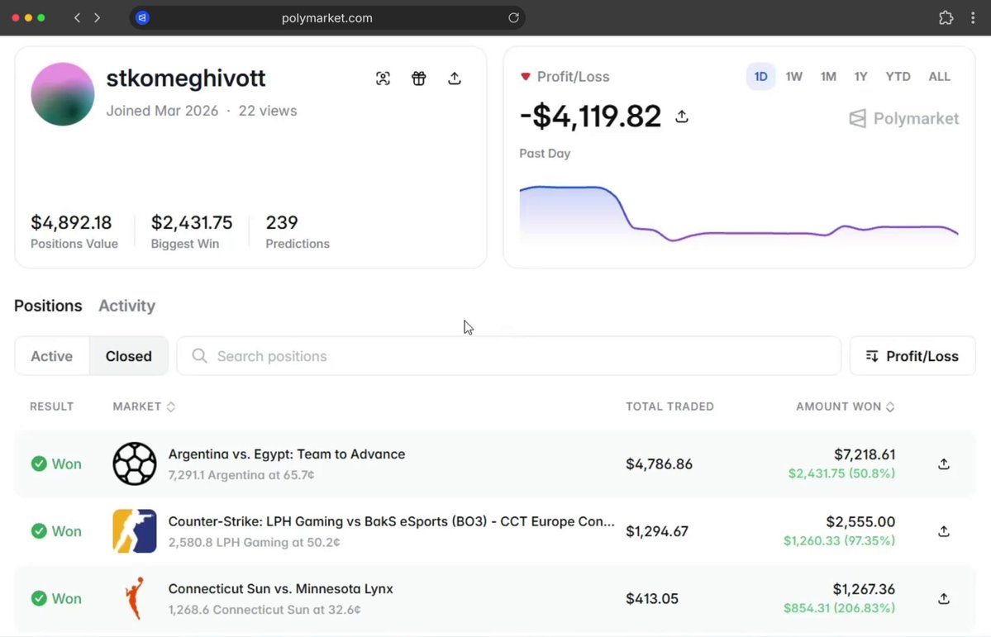This screenshot has height=637, width=991.
Task: Click the browser back arrow
Action: point(77,17)
